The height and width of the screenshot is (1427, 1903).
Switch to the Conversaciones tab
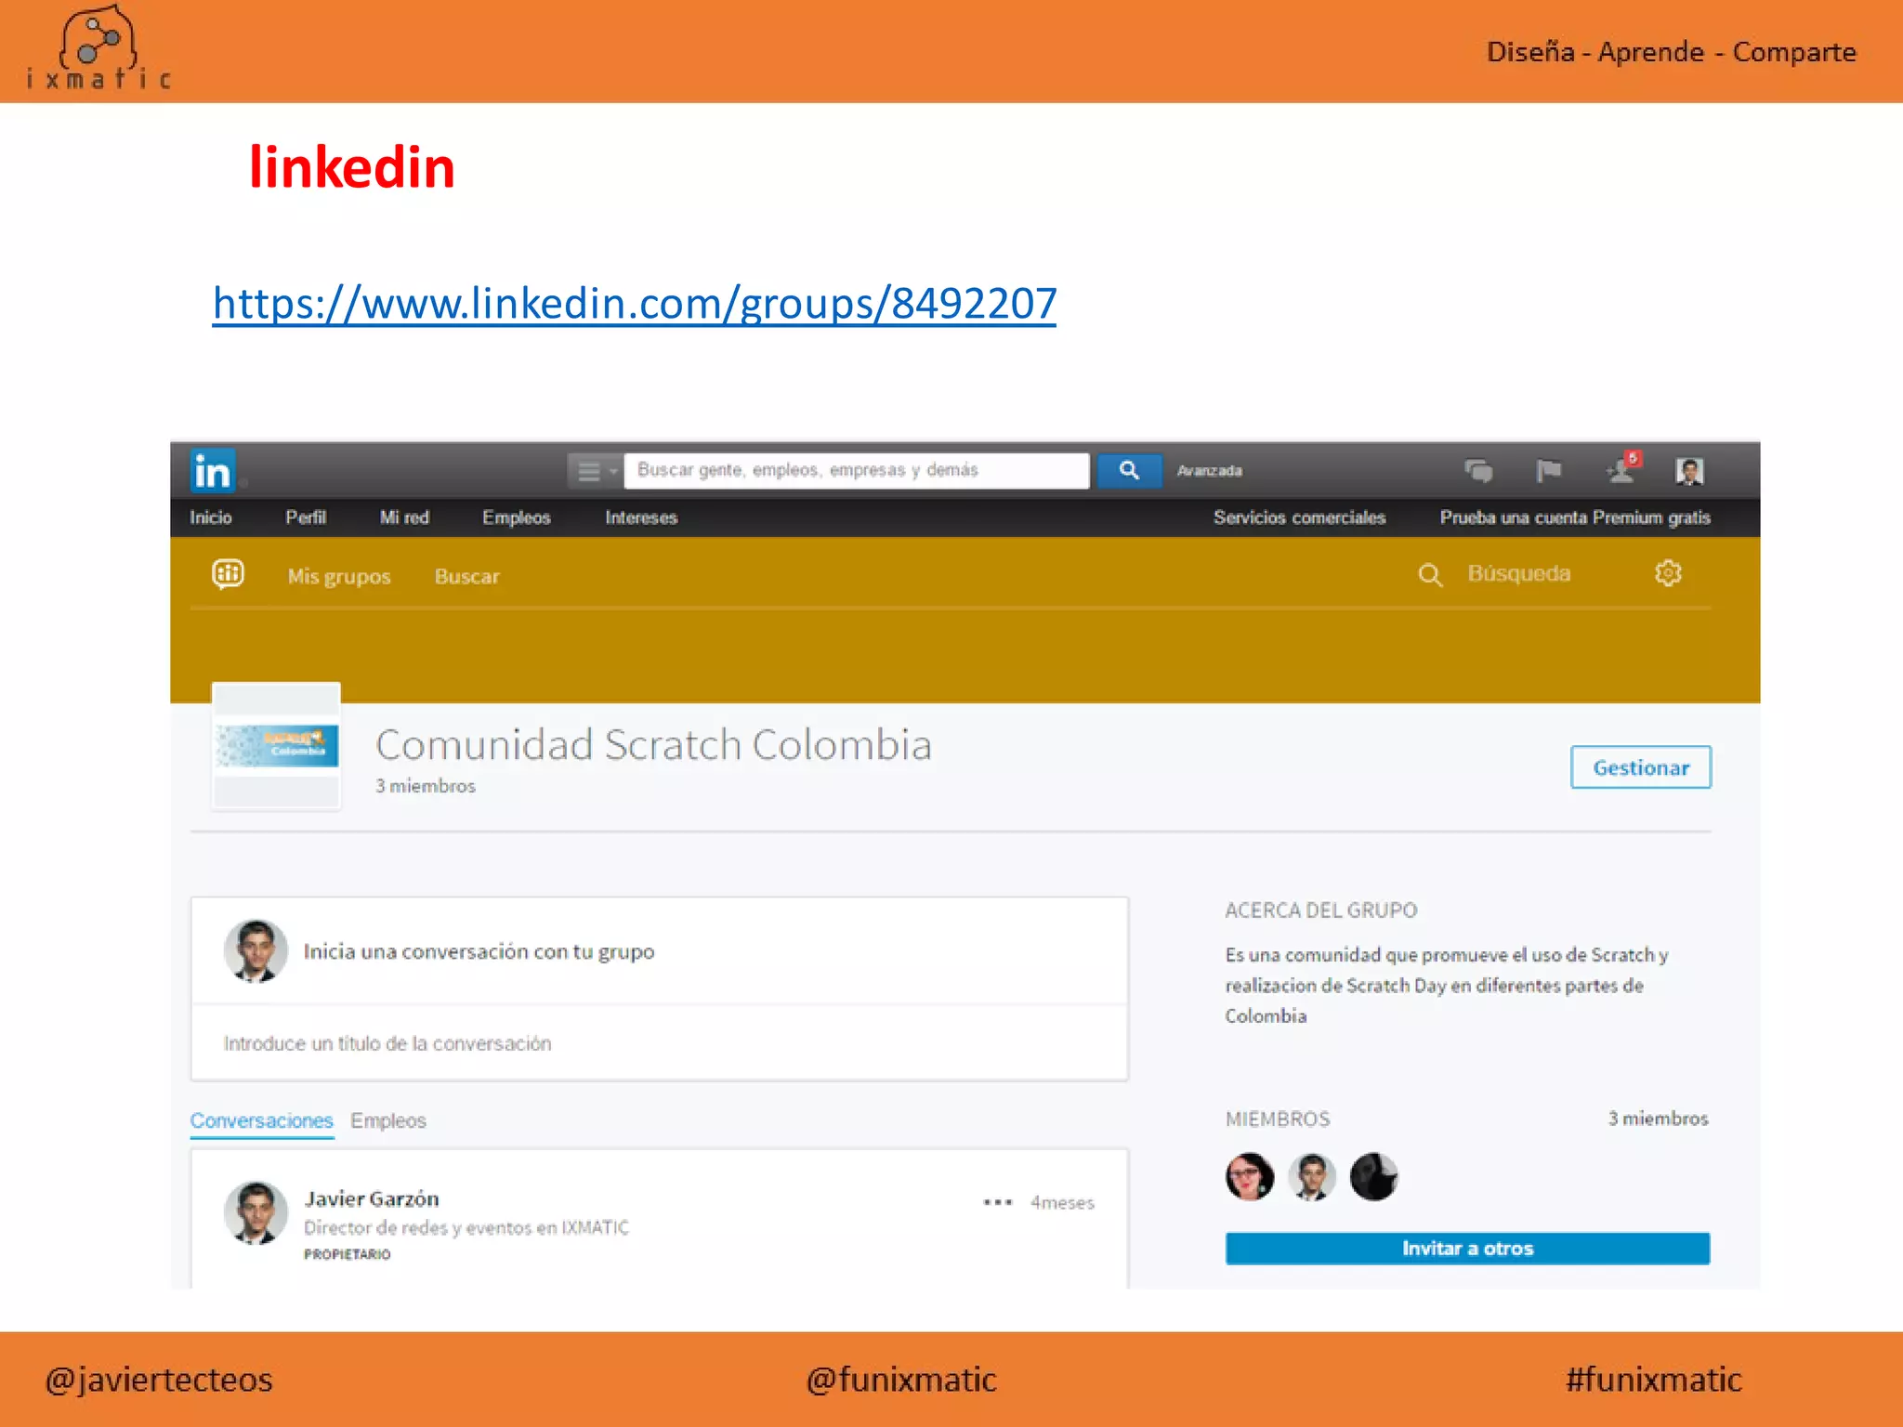[x=261, y=1120]
